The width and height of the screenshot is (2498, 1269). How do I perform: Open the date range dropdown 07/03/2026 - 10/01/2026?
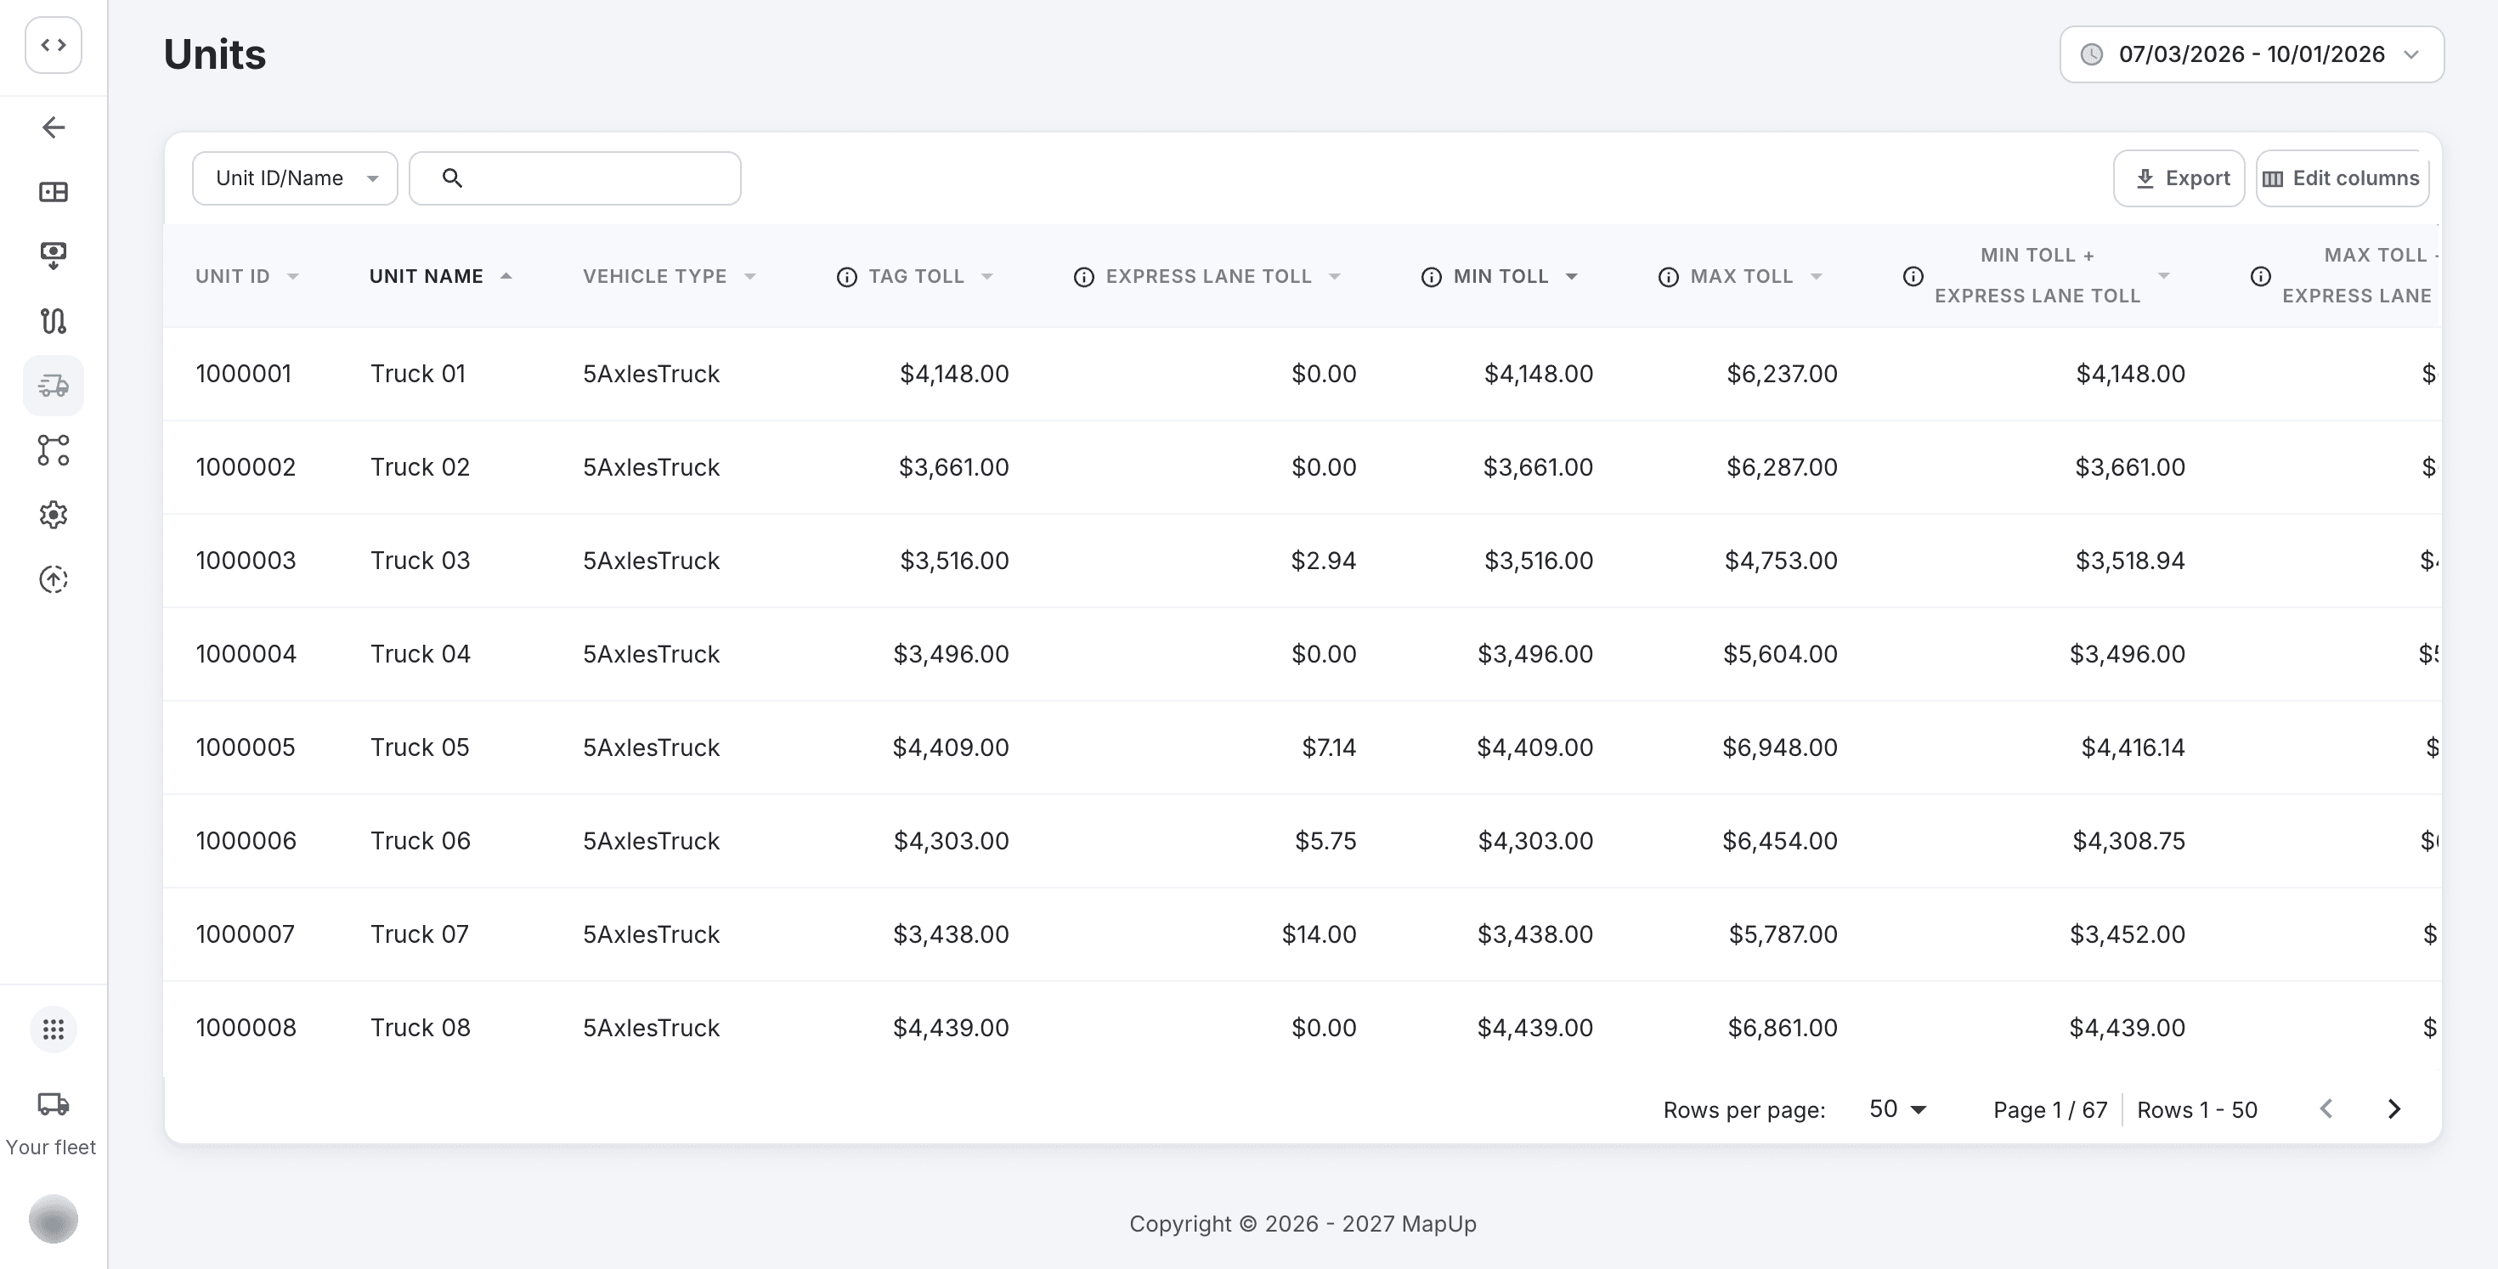[2252, 54]
